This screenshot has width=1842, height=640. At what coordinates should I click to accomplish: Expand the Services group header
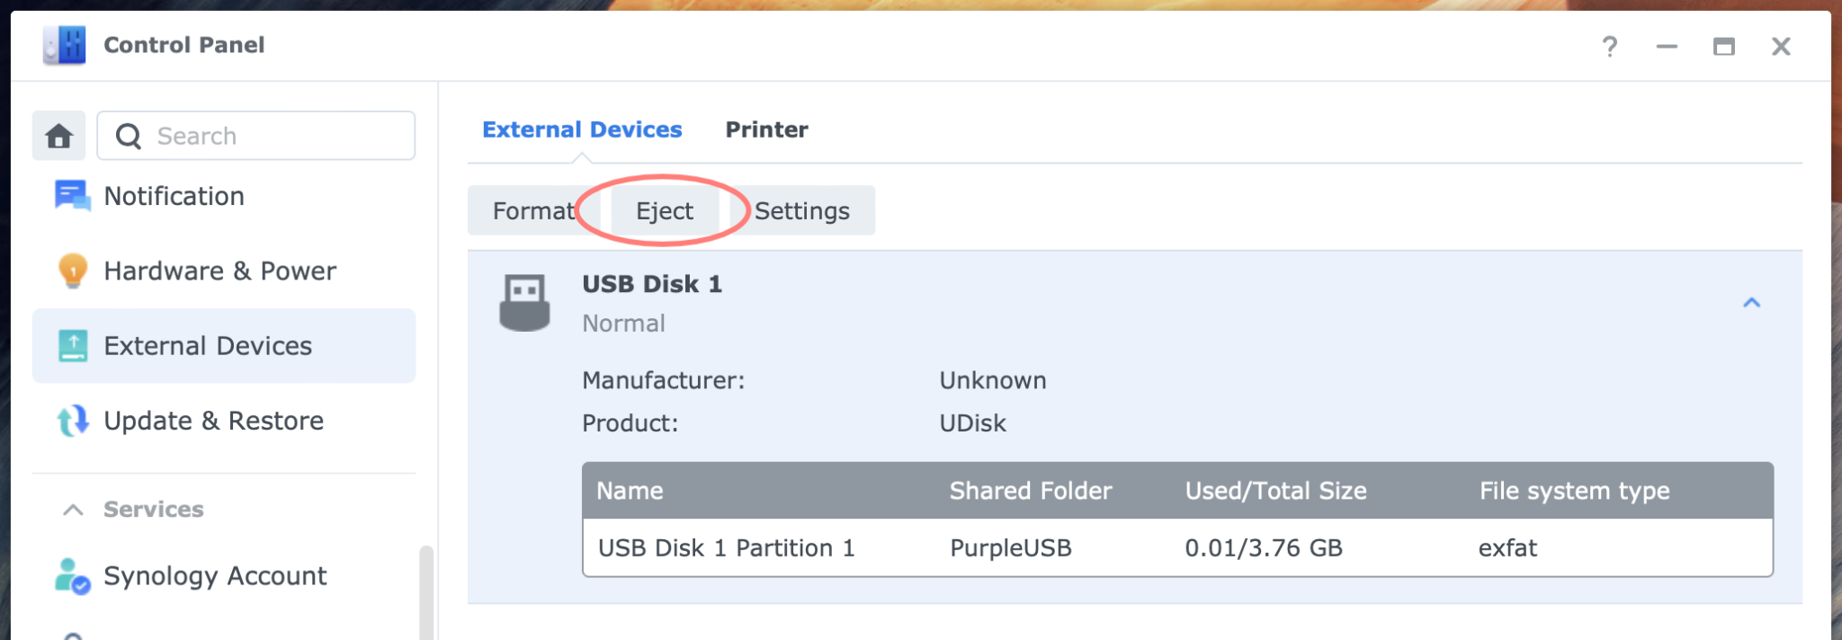click(153, 509)
